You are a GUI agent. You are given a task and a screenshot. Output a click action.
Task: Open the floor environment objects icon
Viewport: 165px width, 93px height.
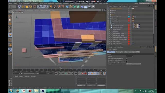(x=86, y=7)
